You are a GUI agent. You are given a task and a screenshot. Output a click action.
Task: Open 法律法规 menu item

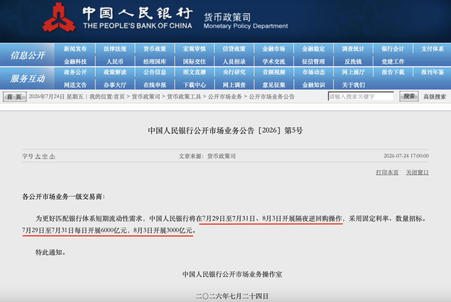click(x=115, y=49)
